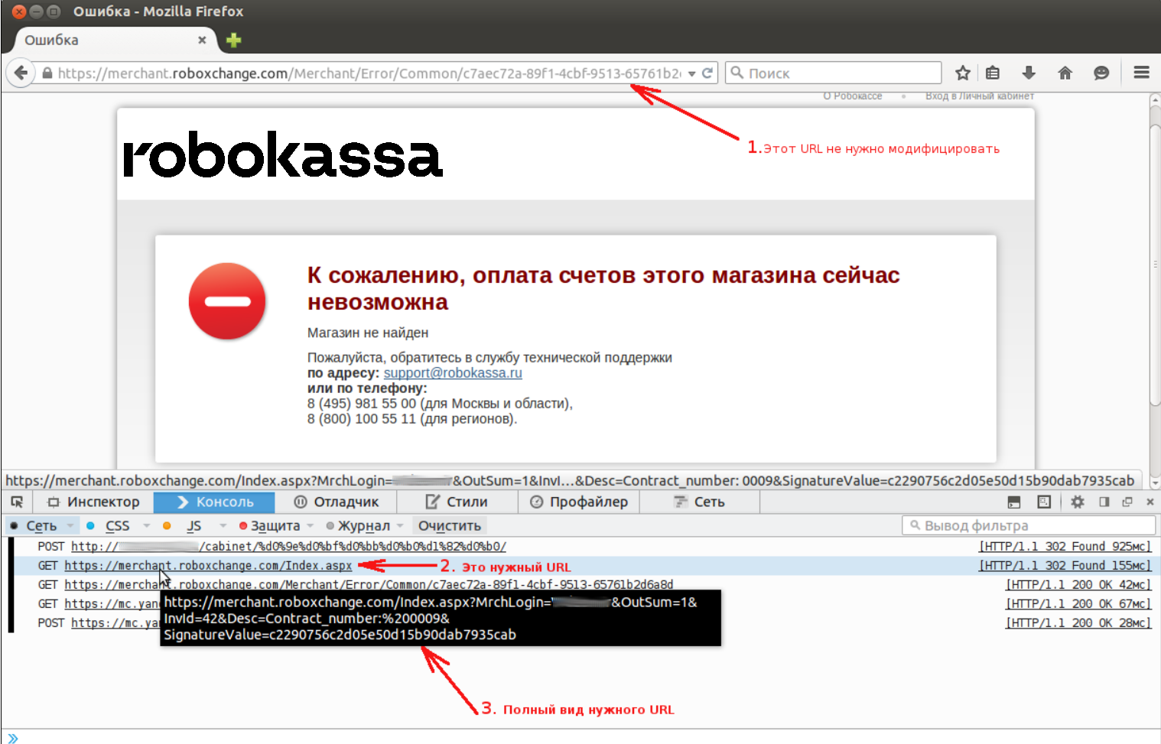Viewport: 1161px width, 744px height.
Task: Expand the Сеть filter dropdown arrow
Action: pyautogui.click(x=70, y=525)
